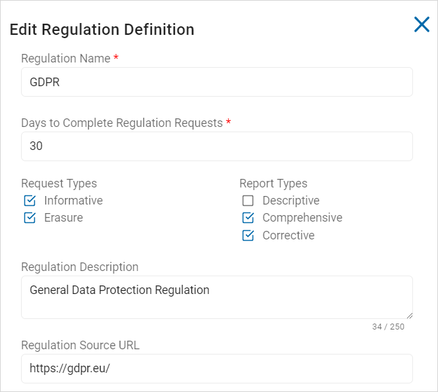Click the 'Regulation Source URL' field label
Image resolution: width=438 pixels, height=392 pixels.
click(80, 345)
